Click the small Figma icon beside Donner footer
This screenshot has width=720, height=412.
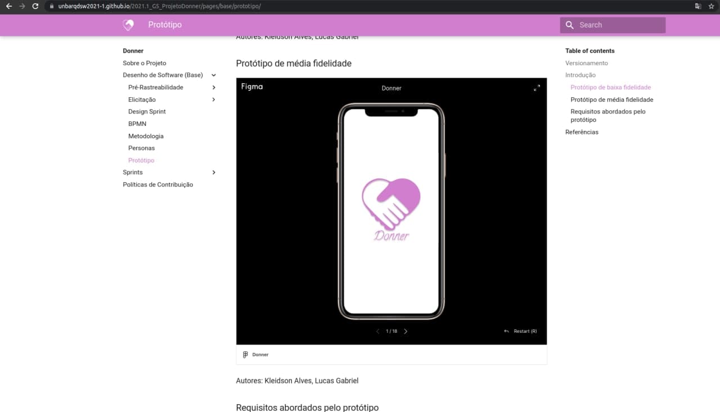coord(245,355)
